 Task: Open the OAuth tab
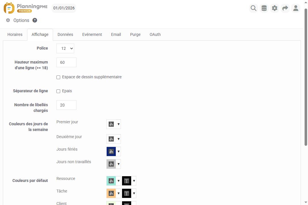coord(155,34)
